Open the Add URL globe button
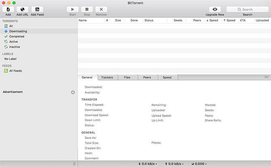This screenshot has width=271, height=167. point(23,9)
